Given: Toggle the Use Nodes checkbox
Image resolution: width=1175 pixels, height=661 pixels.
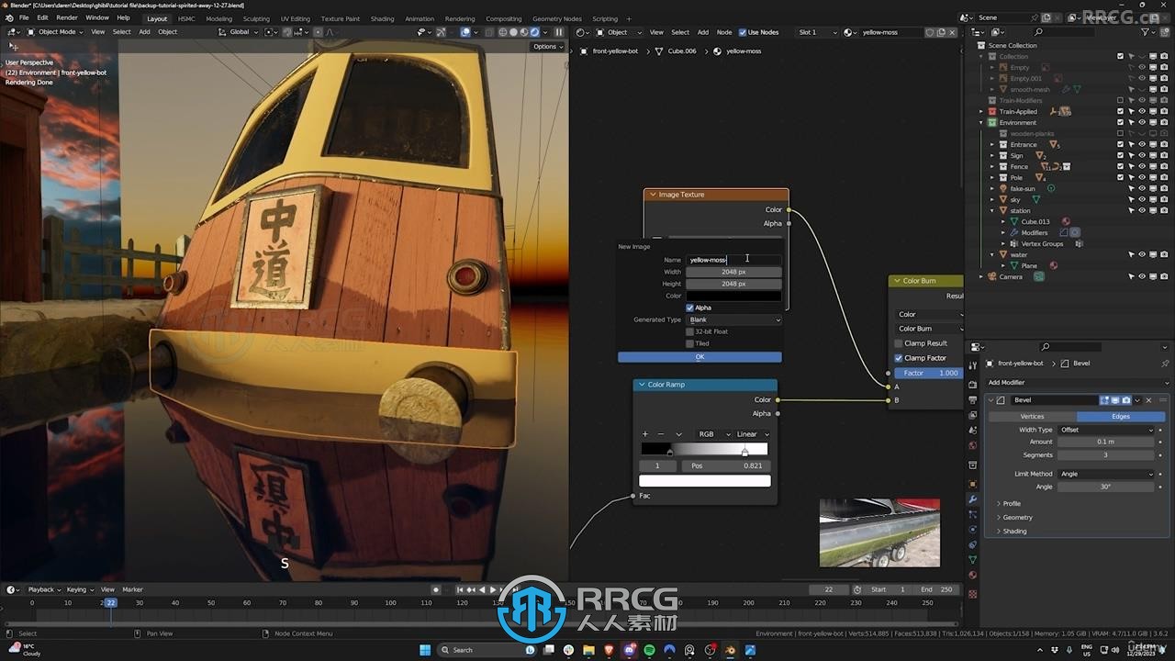Looking at the screenshot, I should pyautogui.click(x=743, y=32).
